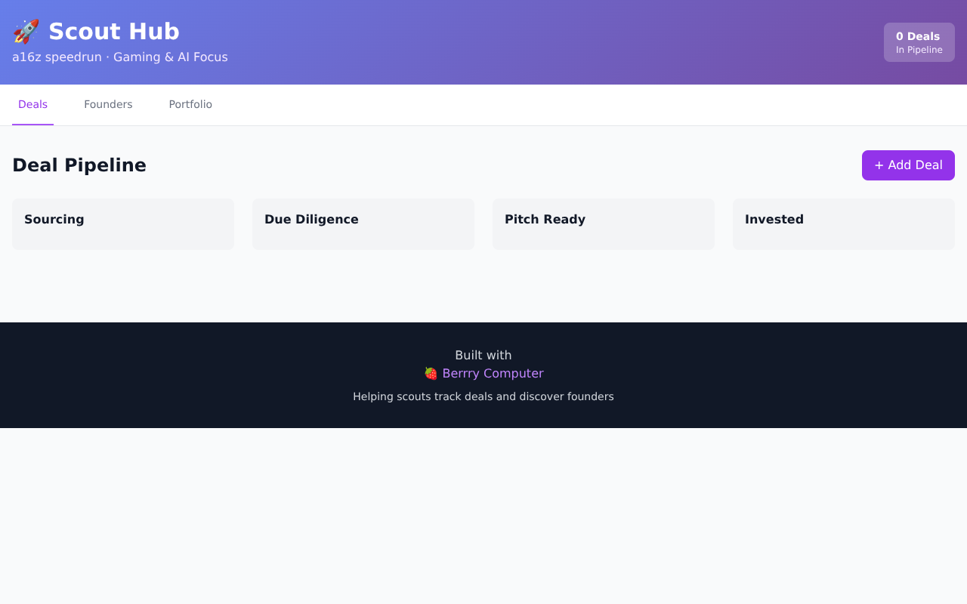Screen dimensions: 967x604
Task: Click the Pitch Ready column header
Action: point(545,219)
